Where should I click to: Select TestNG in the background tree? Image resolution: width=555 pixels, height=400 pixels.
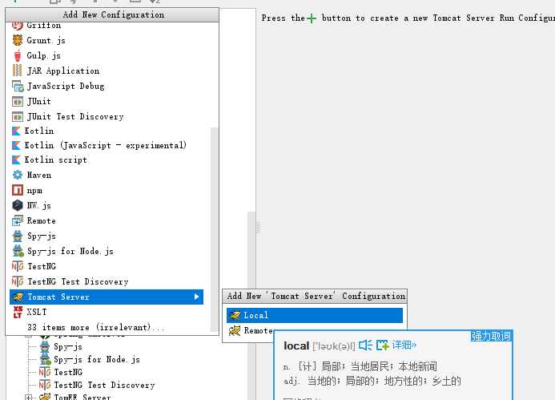click(x=68, y=373)
